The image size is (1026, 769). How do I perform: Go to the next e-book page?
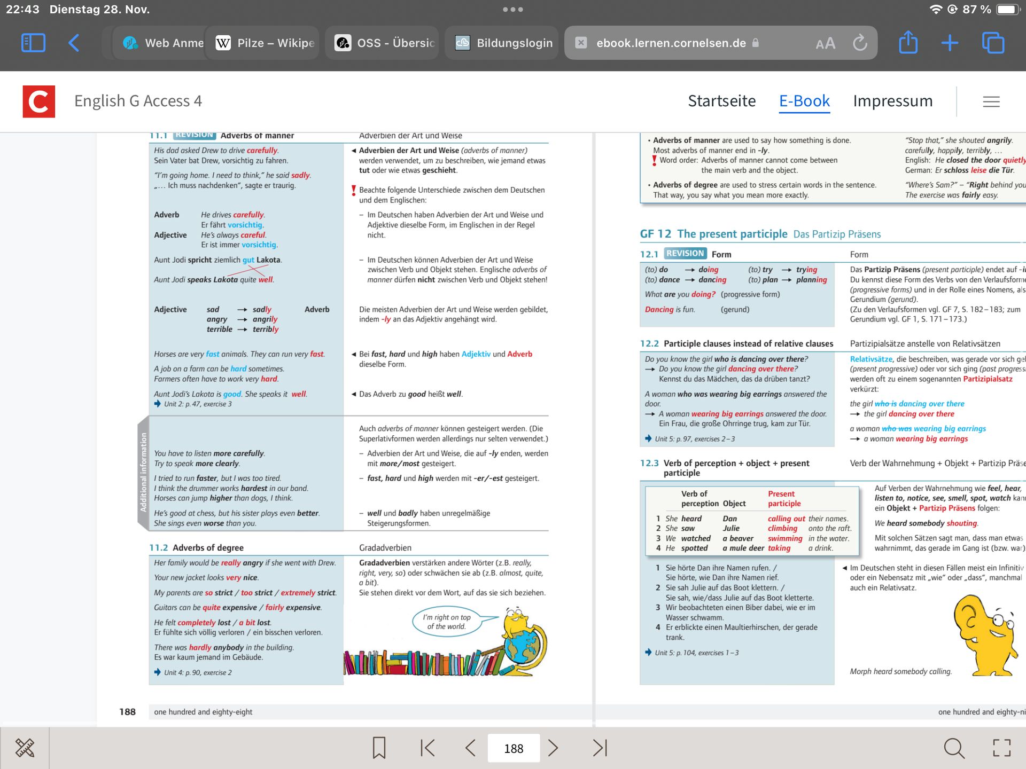coord(553,748)
